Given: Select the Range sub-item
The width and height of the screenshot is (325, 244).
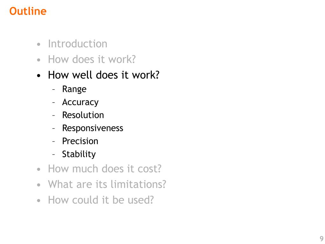Looking at the screenshot, I should (74, 89).
